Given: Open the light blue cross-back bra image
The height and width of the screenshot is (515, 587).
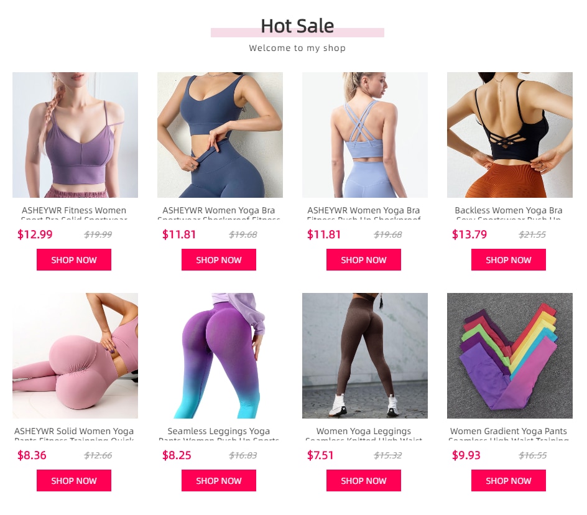Looking at the screenshot, I should tap(364, 135).
